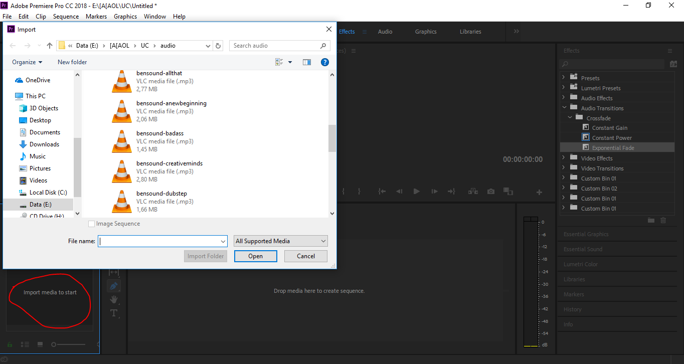The width and height of the screenshot is (684, 364).
Task: Open All Supported Media file type dropdown
Action: pyautogui.click(x=281, y=241)
